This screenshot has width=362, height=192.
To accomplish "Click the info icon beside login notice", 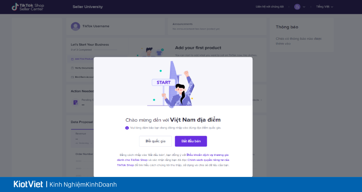I will 127,128.
